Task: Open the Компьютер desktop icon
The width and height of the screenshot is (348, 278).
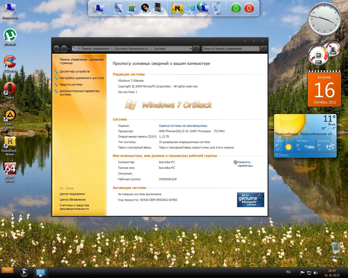Action: point(10,11)
